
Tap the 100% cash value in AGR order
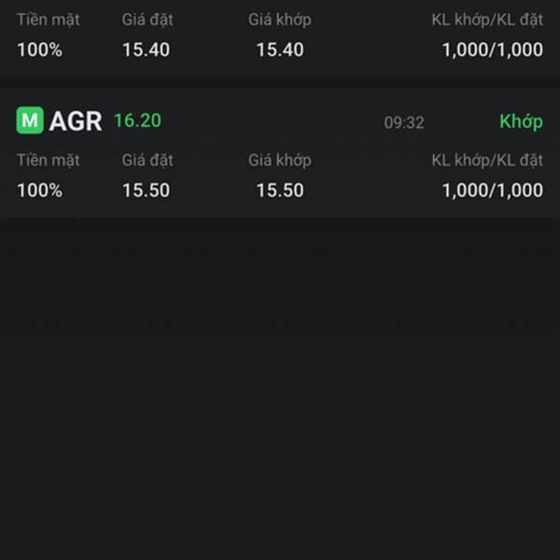39,190
